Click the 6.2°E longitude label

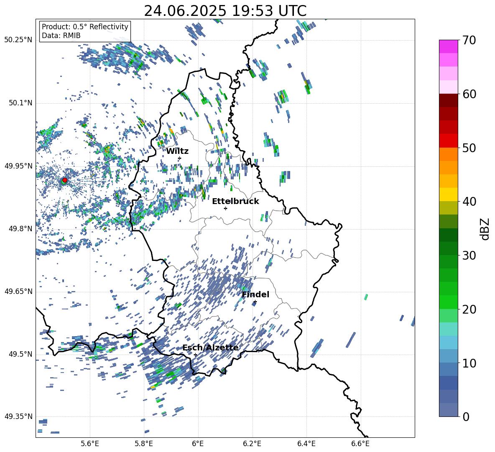252,444
